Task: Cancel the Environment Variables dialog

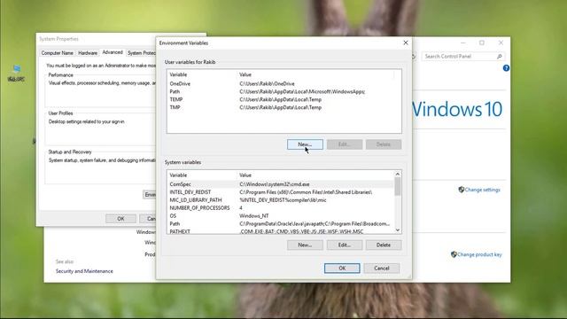Action: (x=382, y=268)
